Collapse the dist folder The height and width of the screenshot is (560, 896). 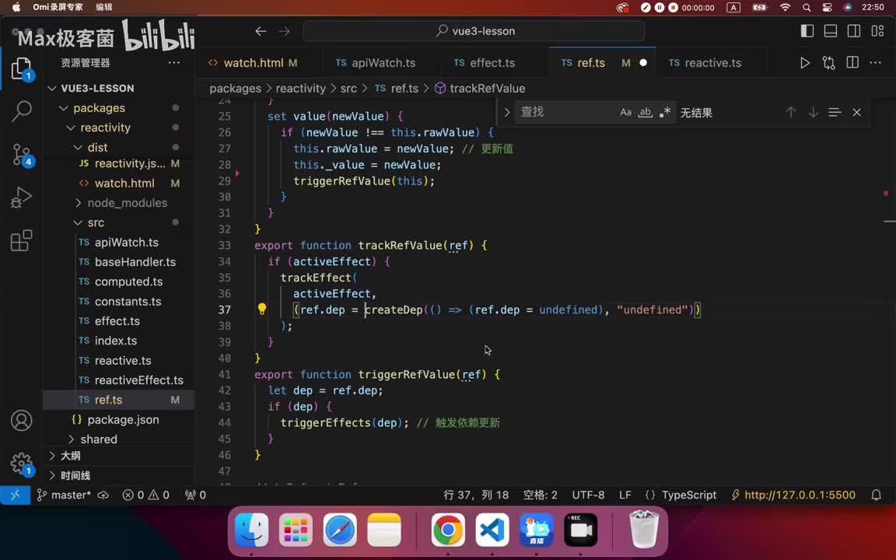tap(118, 148)
